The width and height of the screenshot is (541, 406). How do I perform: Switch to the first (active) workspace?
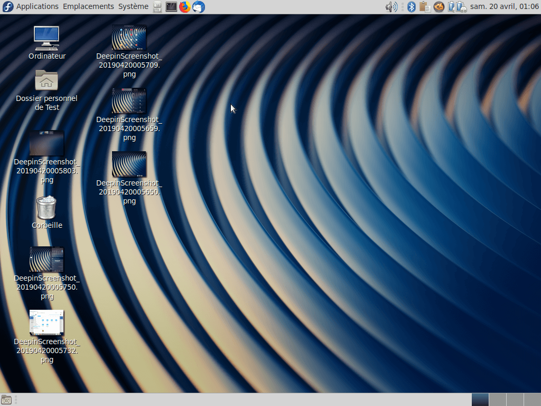(480, 400)
